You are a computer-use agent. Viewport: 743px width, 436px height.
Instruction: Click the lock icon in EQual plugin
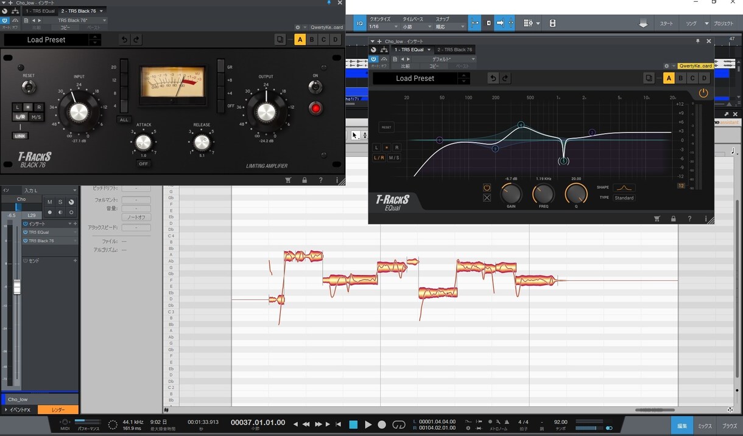[674, 219]
